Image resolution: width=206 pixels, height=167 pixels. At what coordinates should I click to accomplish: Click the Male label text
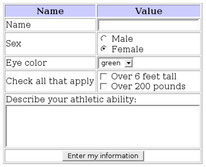coord(122,39)
